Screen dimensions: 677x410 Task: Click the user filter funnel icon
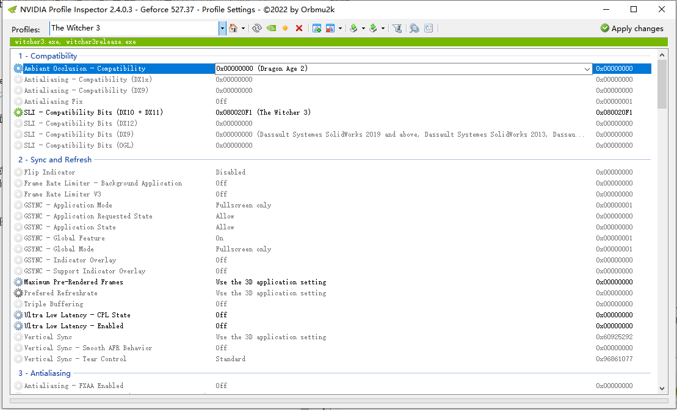pyautogui.click(x=397, y=28)
